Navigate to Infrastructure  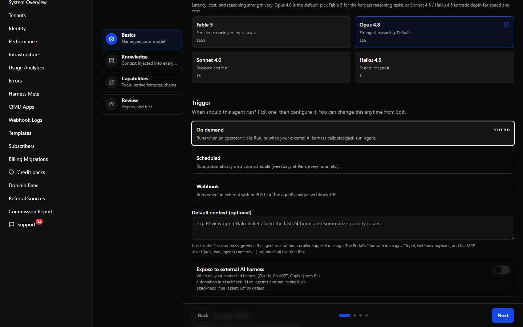(24, 54)
